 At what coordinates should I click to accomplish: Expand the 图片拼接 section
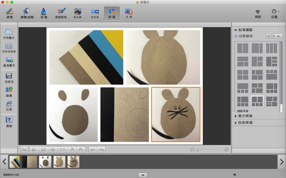[x=236, y=116]
